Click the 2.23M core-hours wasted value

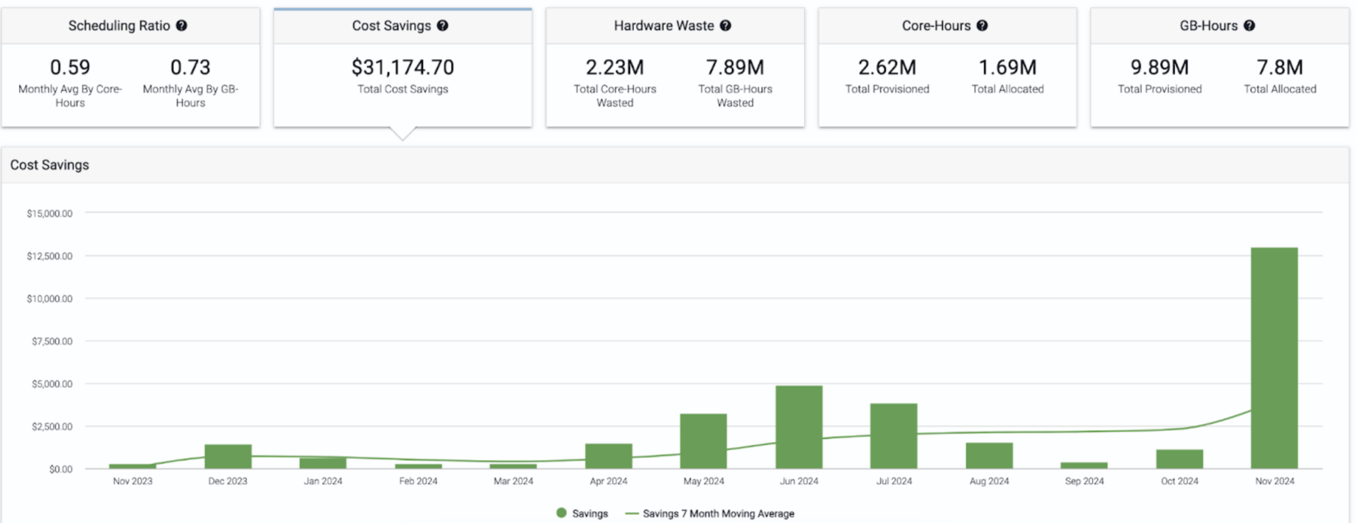(615, 67)
